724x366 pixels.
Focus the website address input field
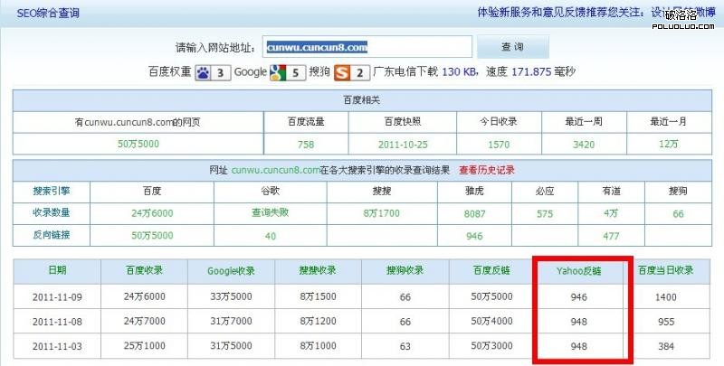(367, 47)
